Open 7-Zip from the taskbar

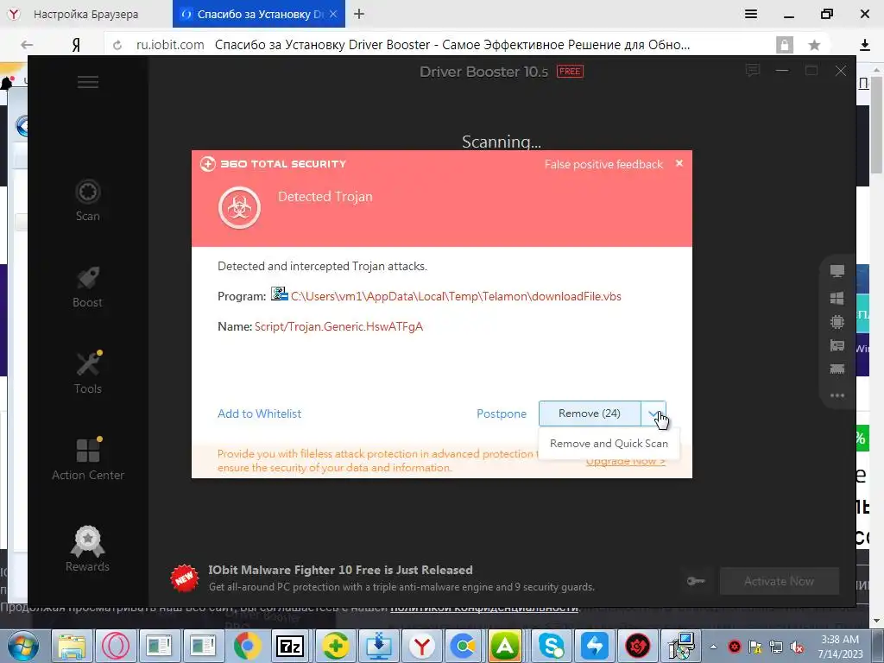click(290, 646)
